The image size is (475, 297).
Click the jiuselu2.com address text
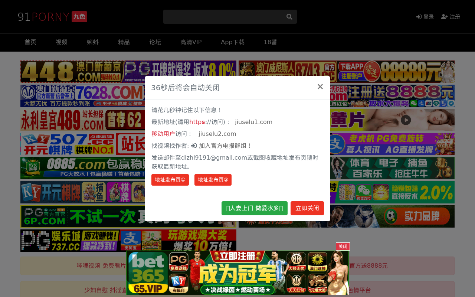click(x=217, y=134)
